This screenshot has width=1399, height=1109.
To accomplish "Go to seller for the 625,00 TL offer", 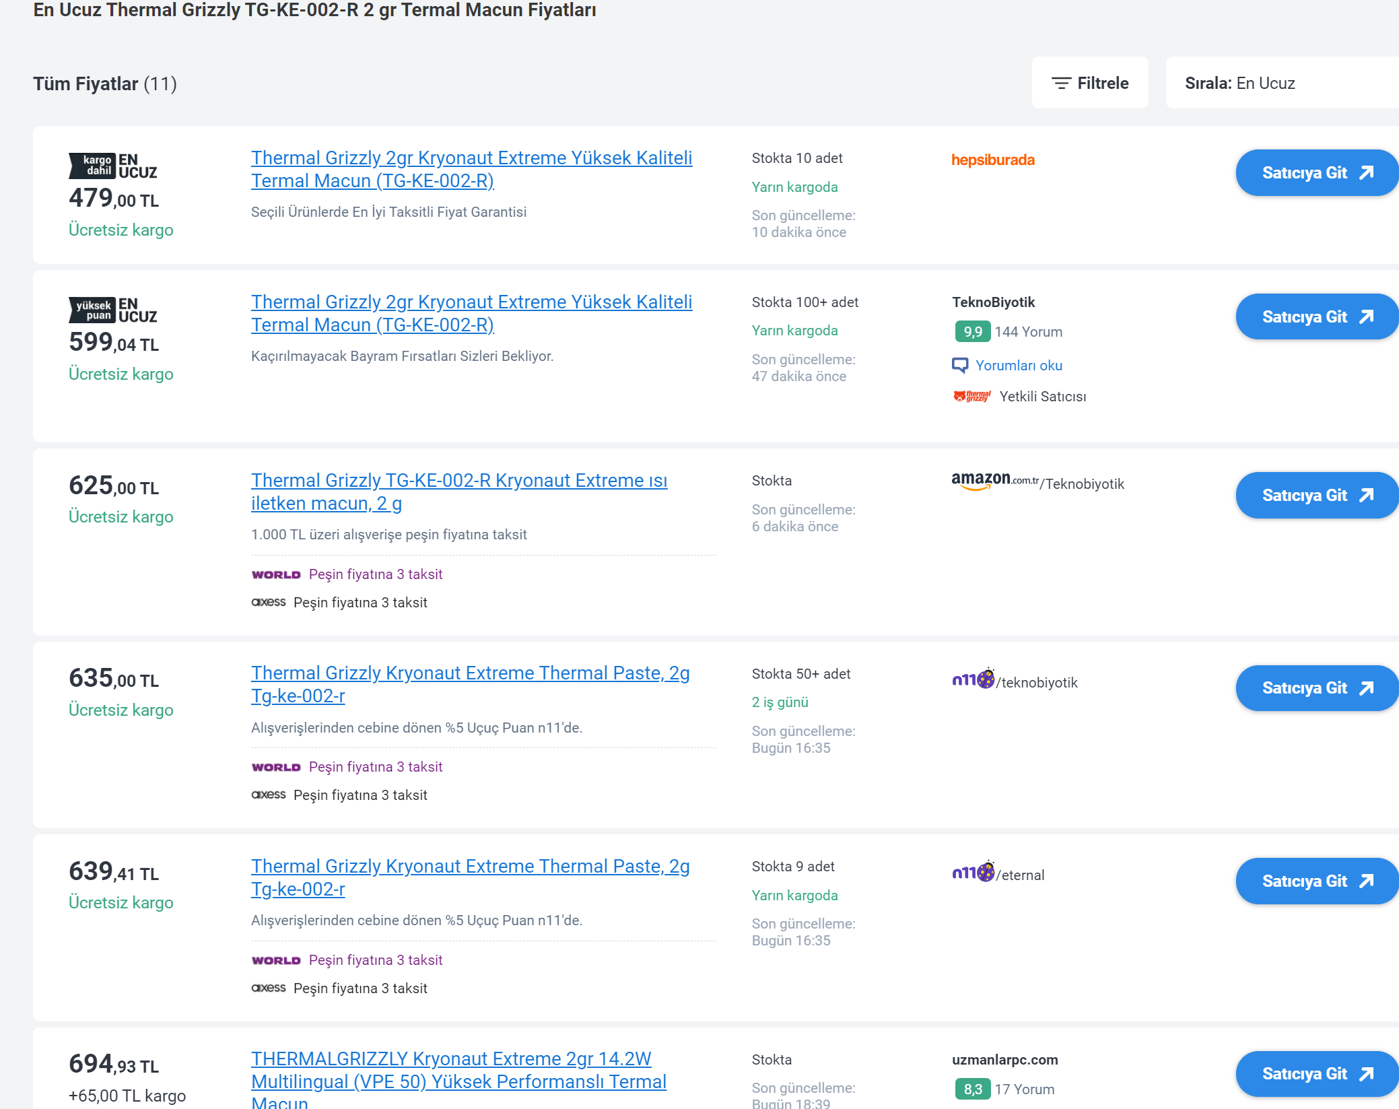I will point(1317,496).
